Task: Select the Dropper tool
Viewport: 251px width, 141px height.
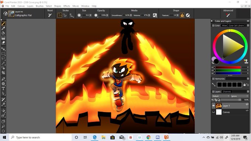Action: click(x=3, y=28)
